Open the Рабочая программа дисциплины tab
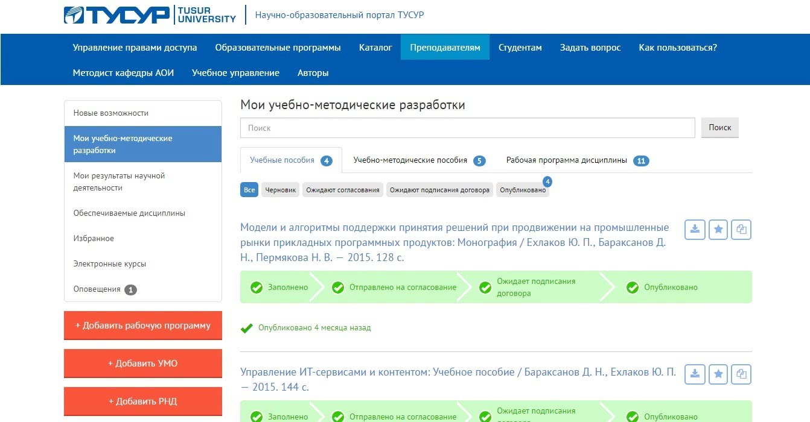The image size is (810, 422). tap(567, 160)
